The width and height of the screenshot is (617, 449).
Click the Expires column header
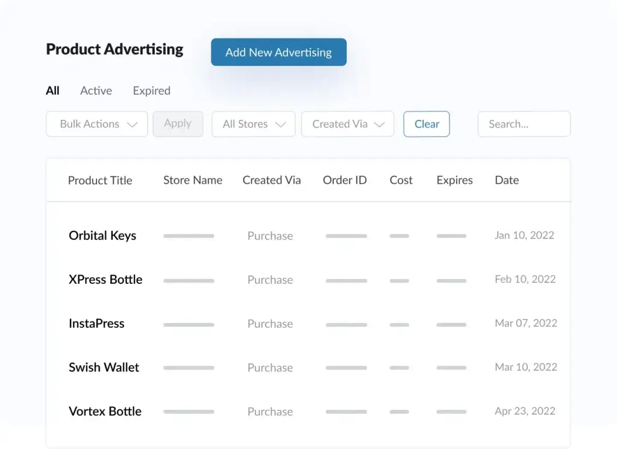point(454,180)
